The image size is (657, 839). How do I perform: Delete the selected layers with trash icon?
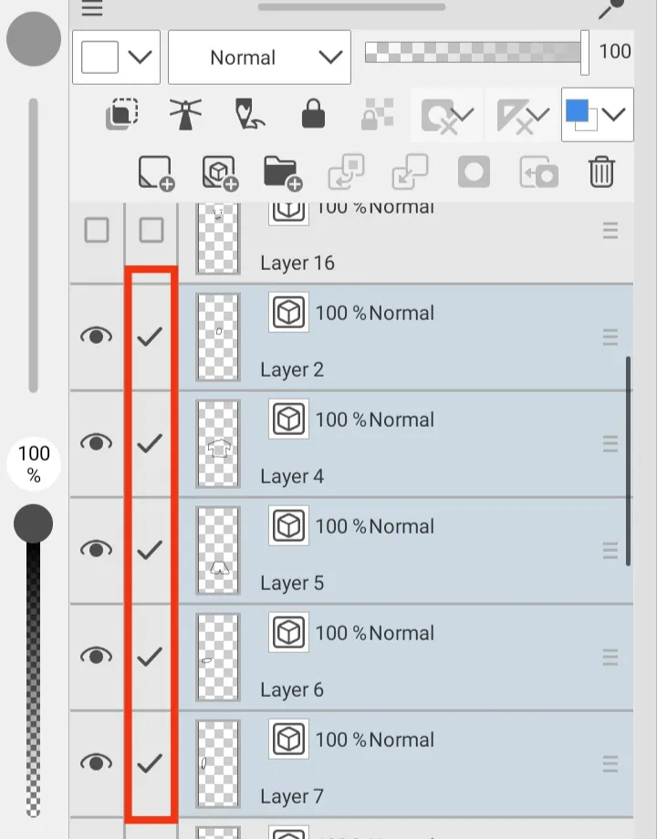pyautogui.click(x=601, y=171)
